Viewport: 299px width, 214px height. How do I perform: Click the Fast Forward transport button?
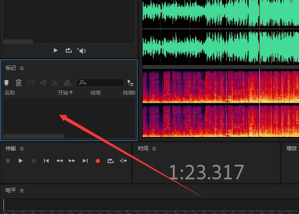coord(72,161)
